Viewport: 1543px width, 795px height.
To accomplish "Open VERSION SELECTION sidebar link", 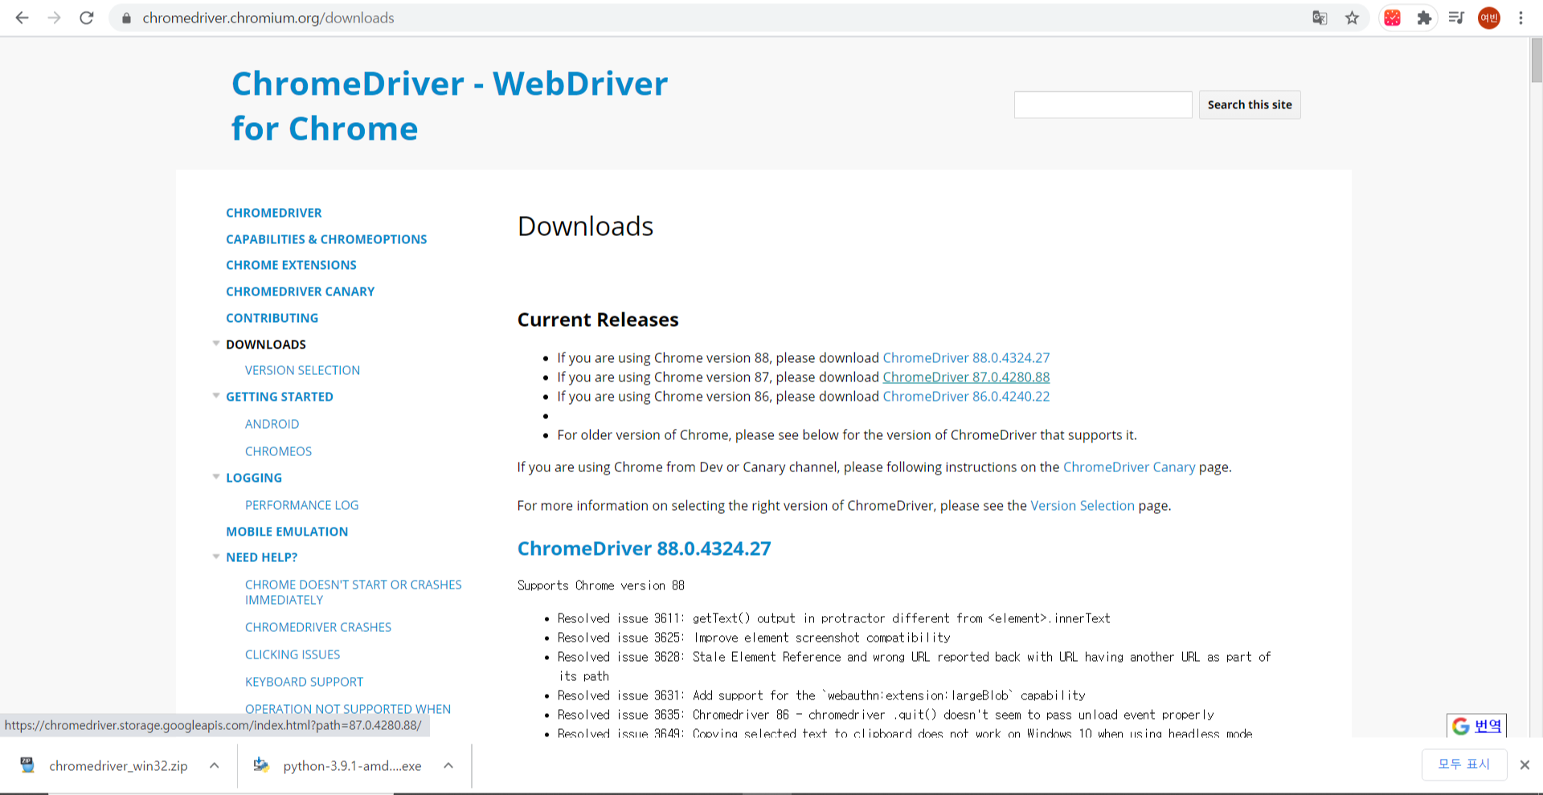I will (302, 370).
